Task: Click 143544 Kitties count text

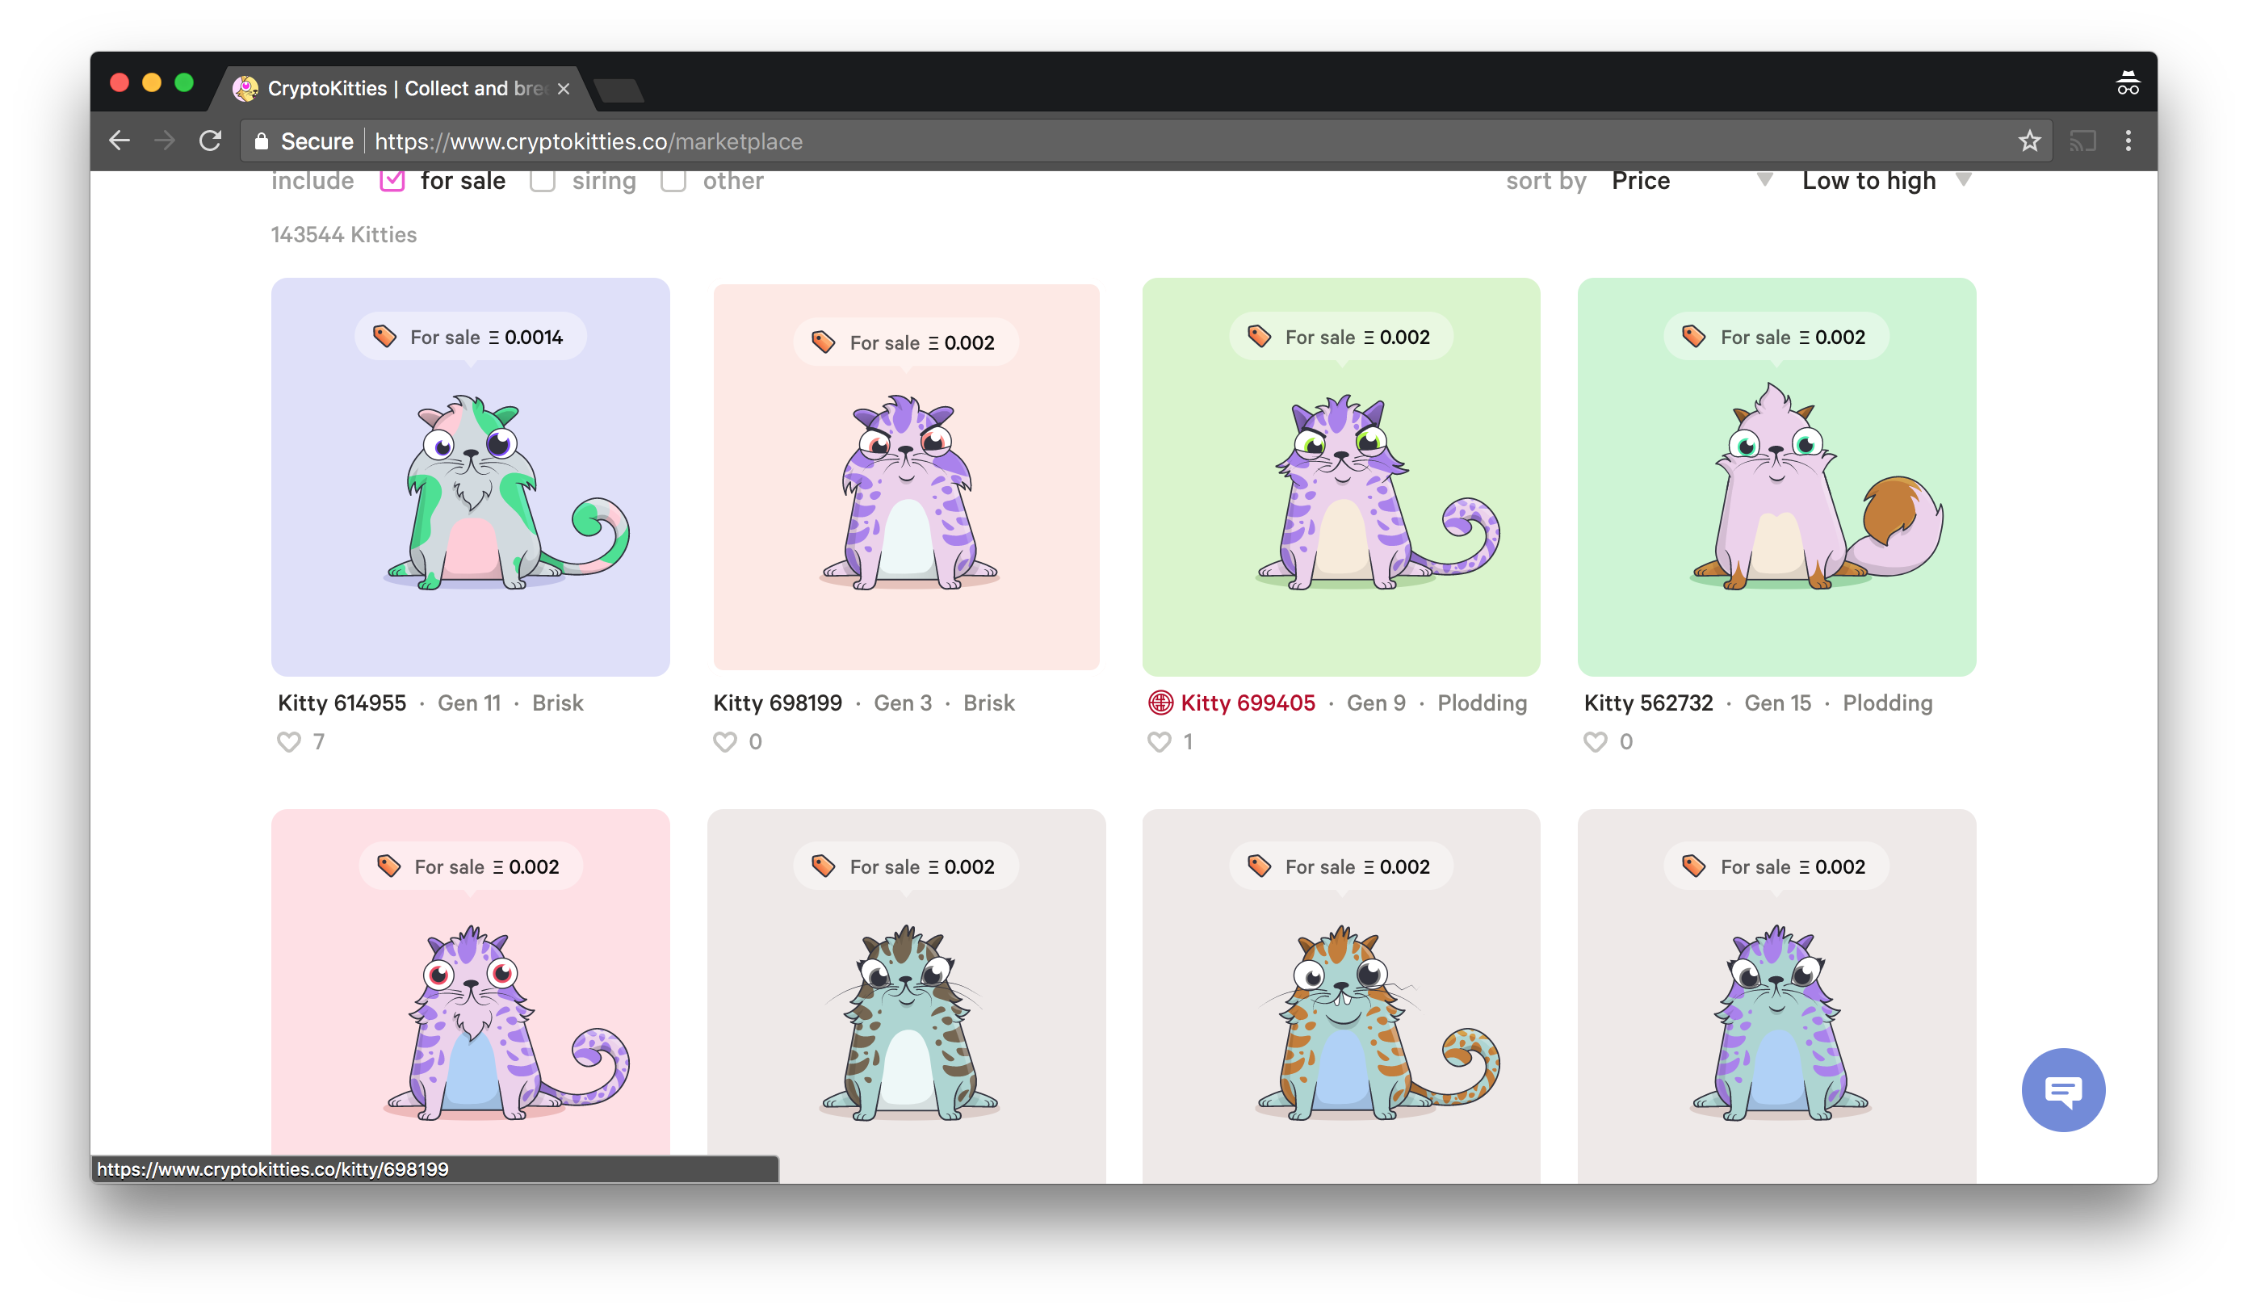Action: point(343,235)
